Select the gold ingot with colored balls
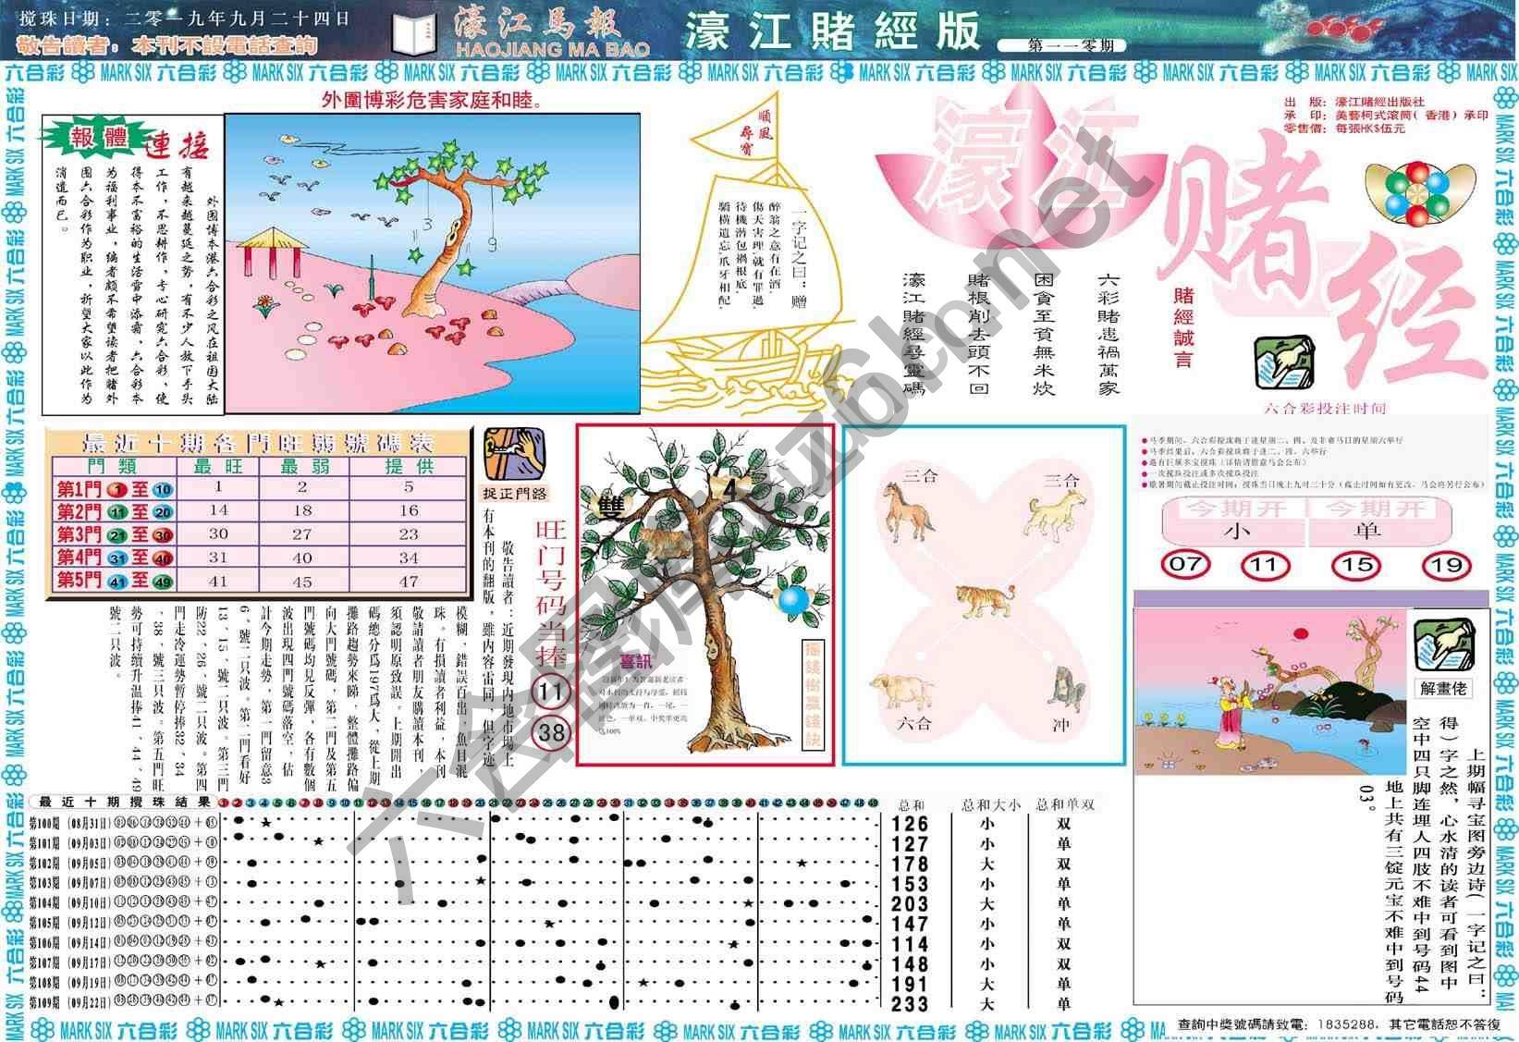Screen dimensions: 1519x1042 coord(1426,191)
